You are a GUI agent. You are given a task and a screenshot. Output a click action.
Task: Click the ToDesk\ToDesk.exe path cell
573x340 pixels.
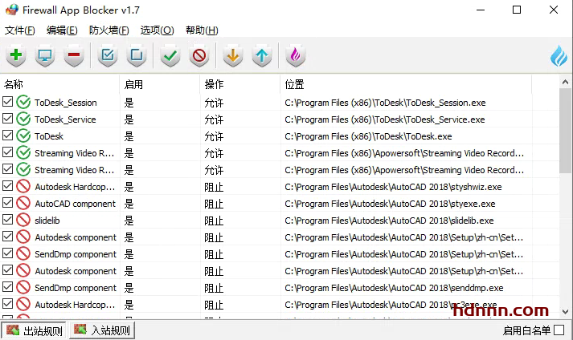pyautogui.click(x=368, y=136)
